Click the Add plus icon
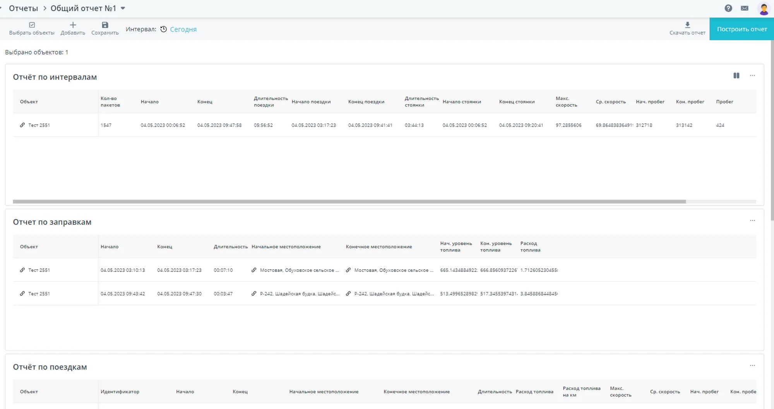Viewport: 774px width, 409px height. point(73,25)
